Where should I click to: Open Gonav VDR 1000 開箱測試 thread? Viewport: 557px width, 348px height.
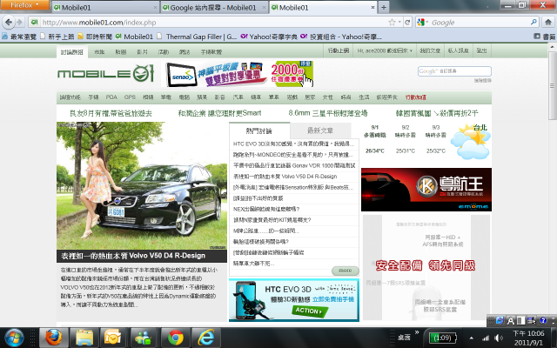click(x=294, y=165)
